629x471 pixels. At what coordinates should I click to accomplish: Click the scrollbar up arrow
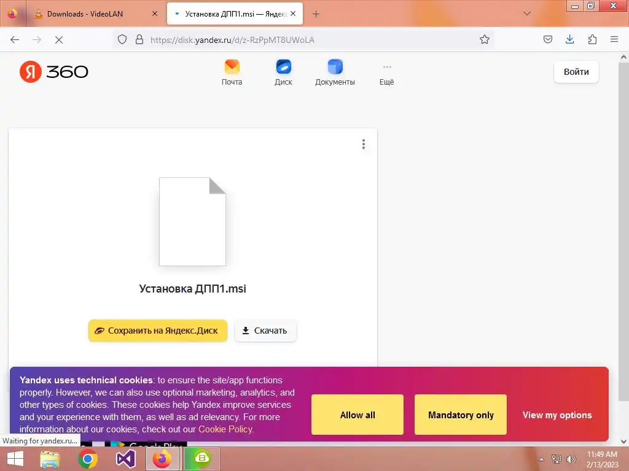click(623, 57)
